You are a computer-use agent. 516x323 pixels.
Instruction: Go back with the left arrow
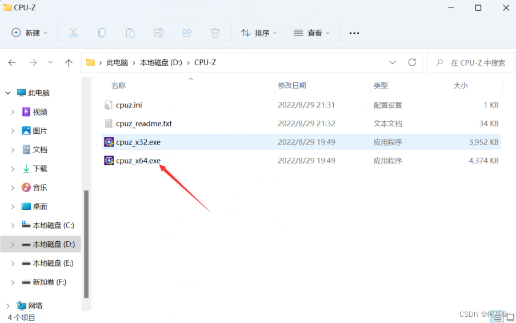[x=12, y=62]
